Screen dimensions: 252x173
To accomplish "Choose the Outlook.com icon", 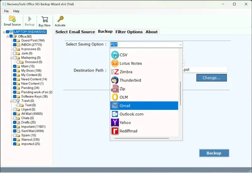I will (115, 114).
